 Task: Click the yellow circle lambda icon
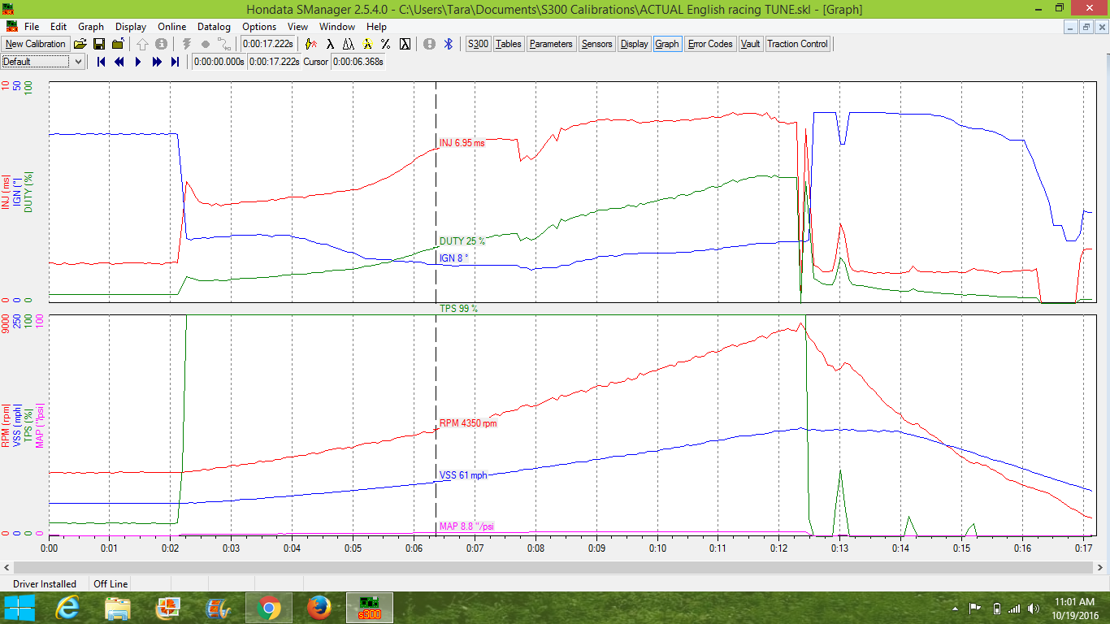tap(366, 44)
